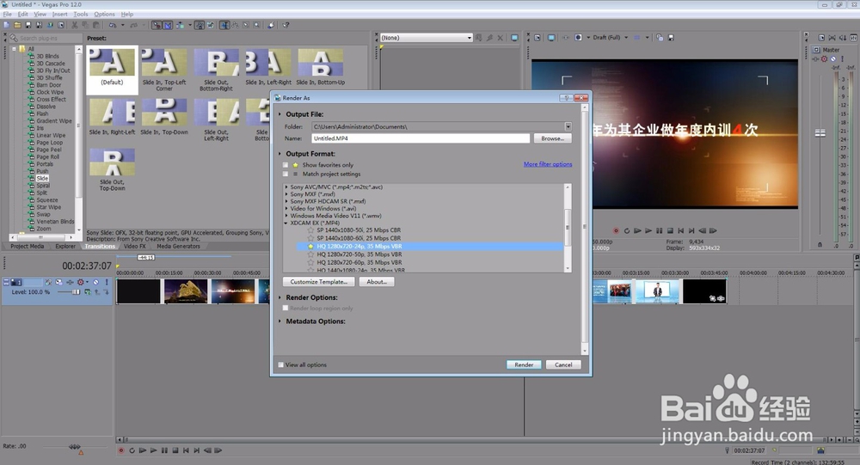
Task: Open the Edit menu
Action: pos(23,15)
